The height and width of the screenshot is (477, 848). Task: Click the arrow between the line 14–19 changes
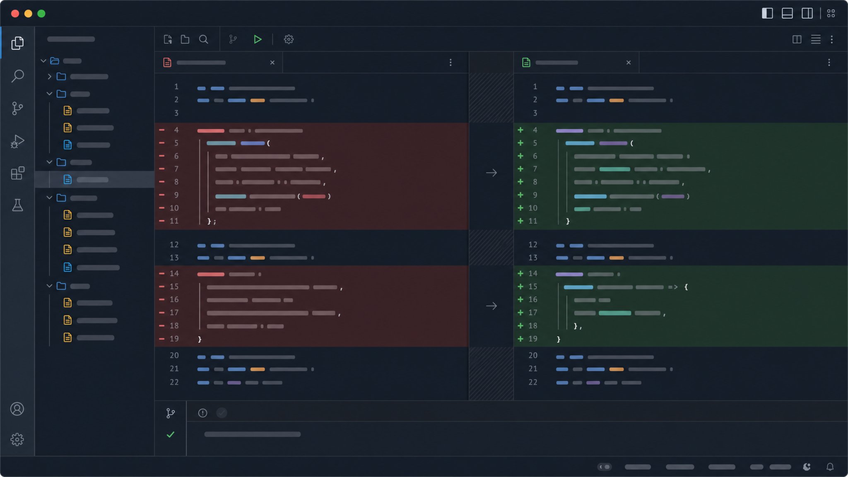click(491, 306)
